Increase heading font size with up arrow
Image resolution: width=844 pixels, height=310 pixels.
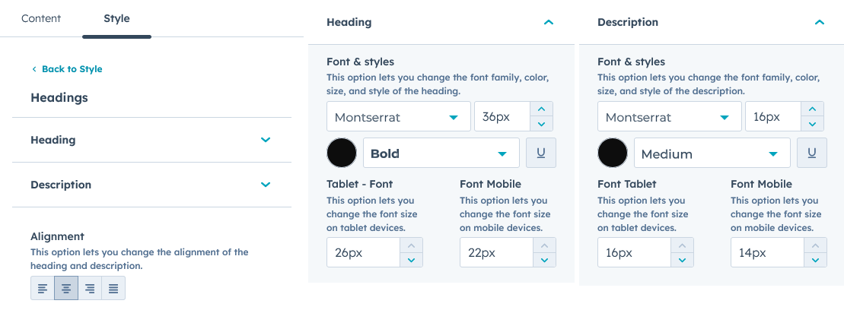[541, 109]
